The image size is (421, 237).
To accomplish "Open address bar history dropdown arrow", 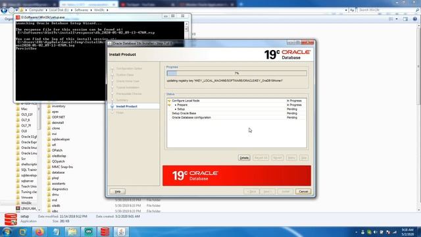I will point(346,10).
